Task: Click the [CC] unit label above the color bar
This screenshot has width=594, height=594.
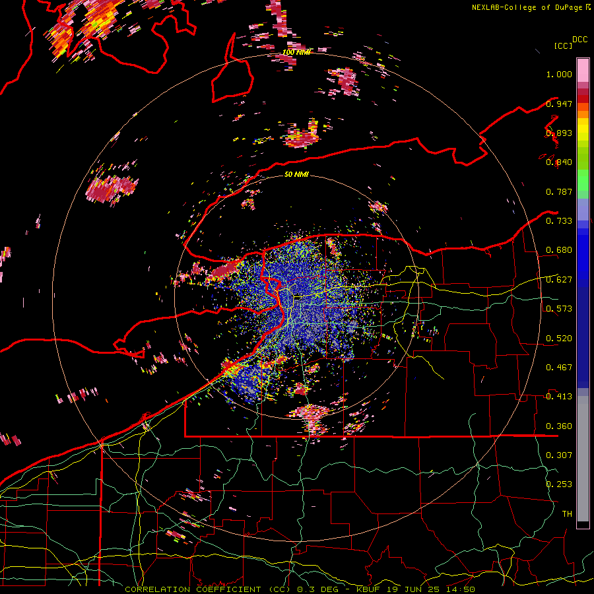Action: pos(563,46)
